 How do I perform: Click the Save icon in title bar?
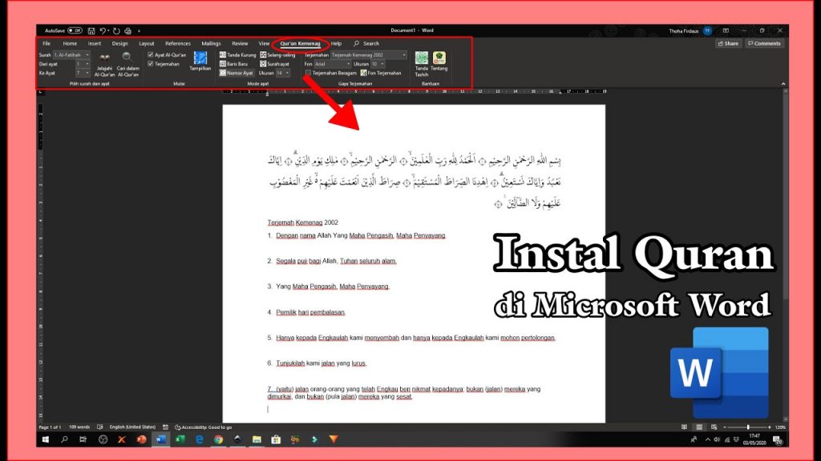click(91, 31)
